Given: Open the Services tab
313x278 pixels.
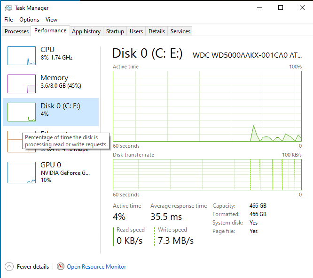Looking at the screenshot, I should pos(180,31).
